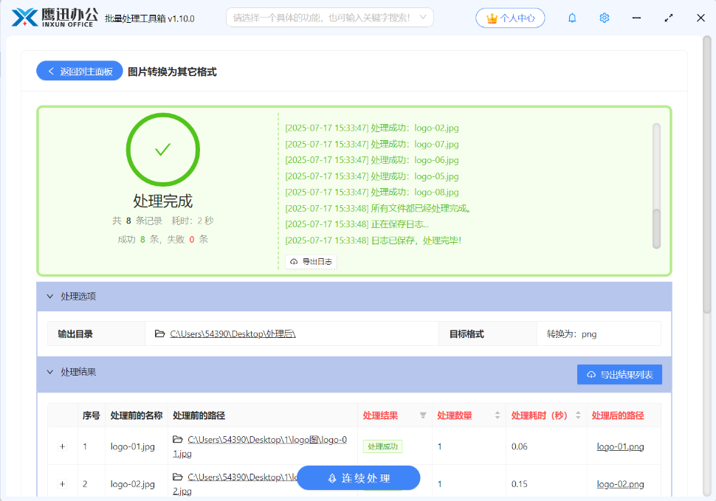Collapse the 处理结果 section
716x501 pixels.
50,372
